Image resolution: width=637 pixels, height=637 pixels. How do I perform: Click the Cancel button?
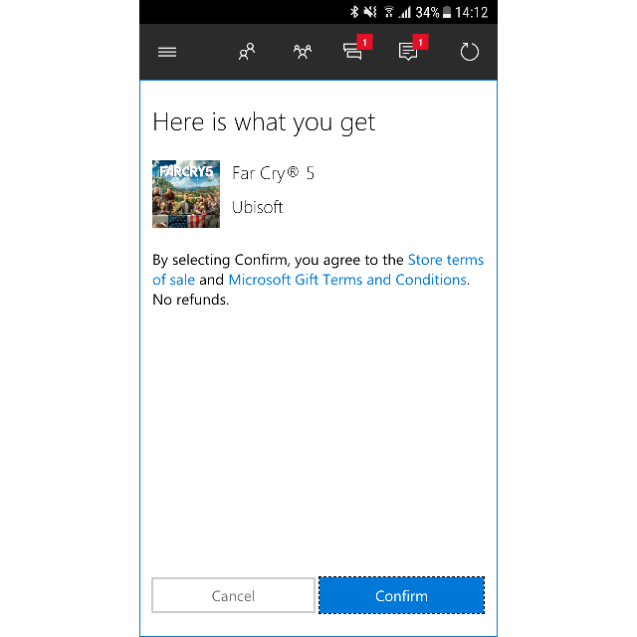233,595
